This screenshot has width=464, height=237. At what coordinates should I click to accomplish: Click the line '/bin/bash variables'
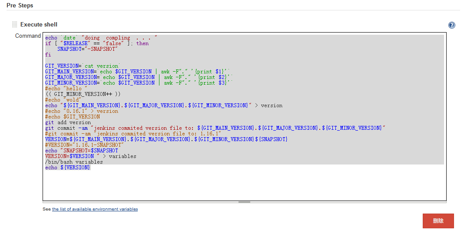coord(74,162)
